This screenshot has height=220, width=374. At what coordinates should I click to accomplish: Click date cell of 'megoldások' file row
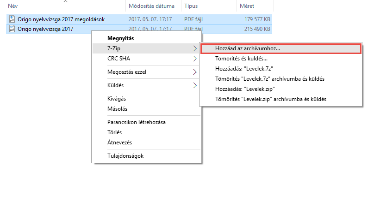pos(150,19)
